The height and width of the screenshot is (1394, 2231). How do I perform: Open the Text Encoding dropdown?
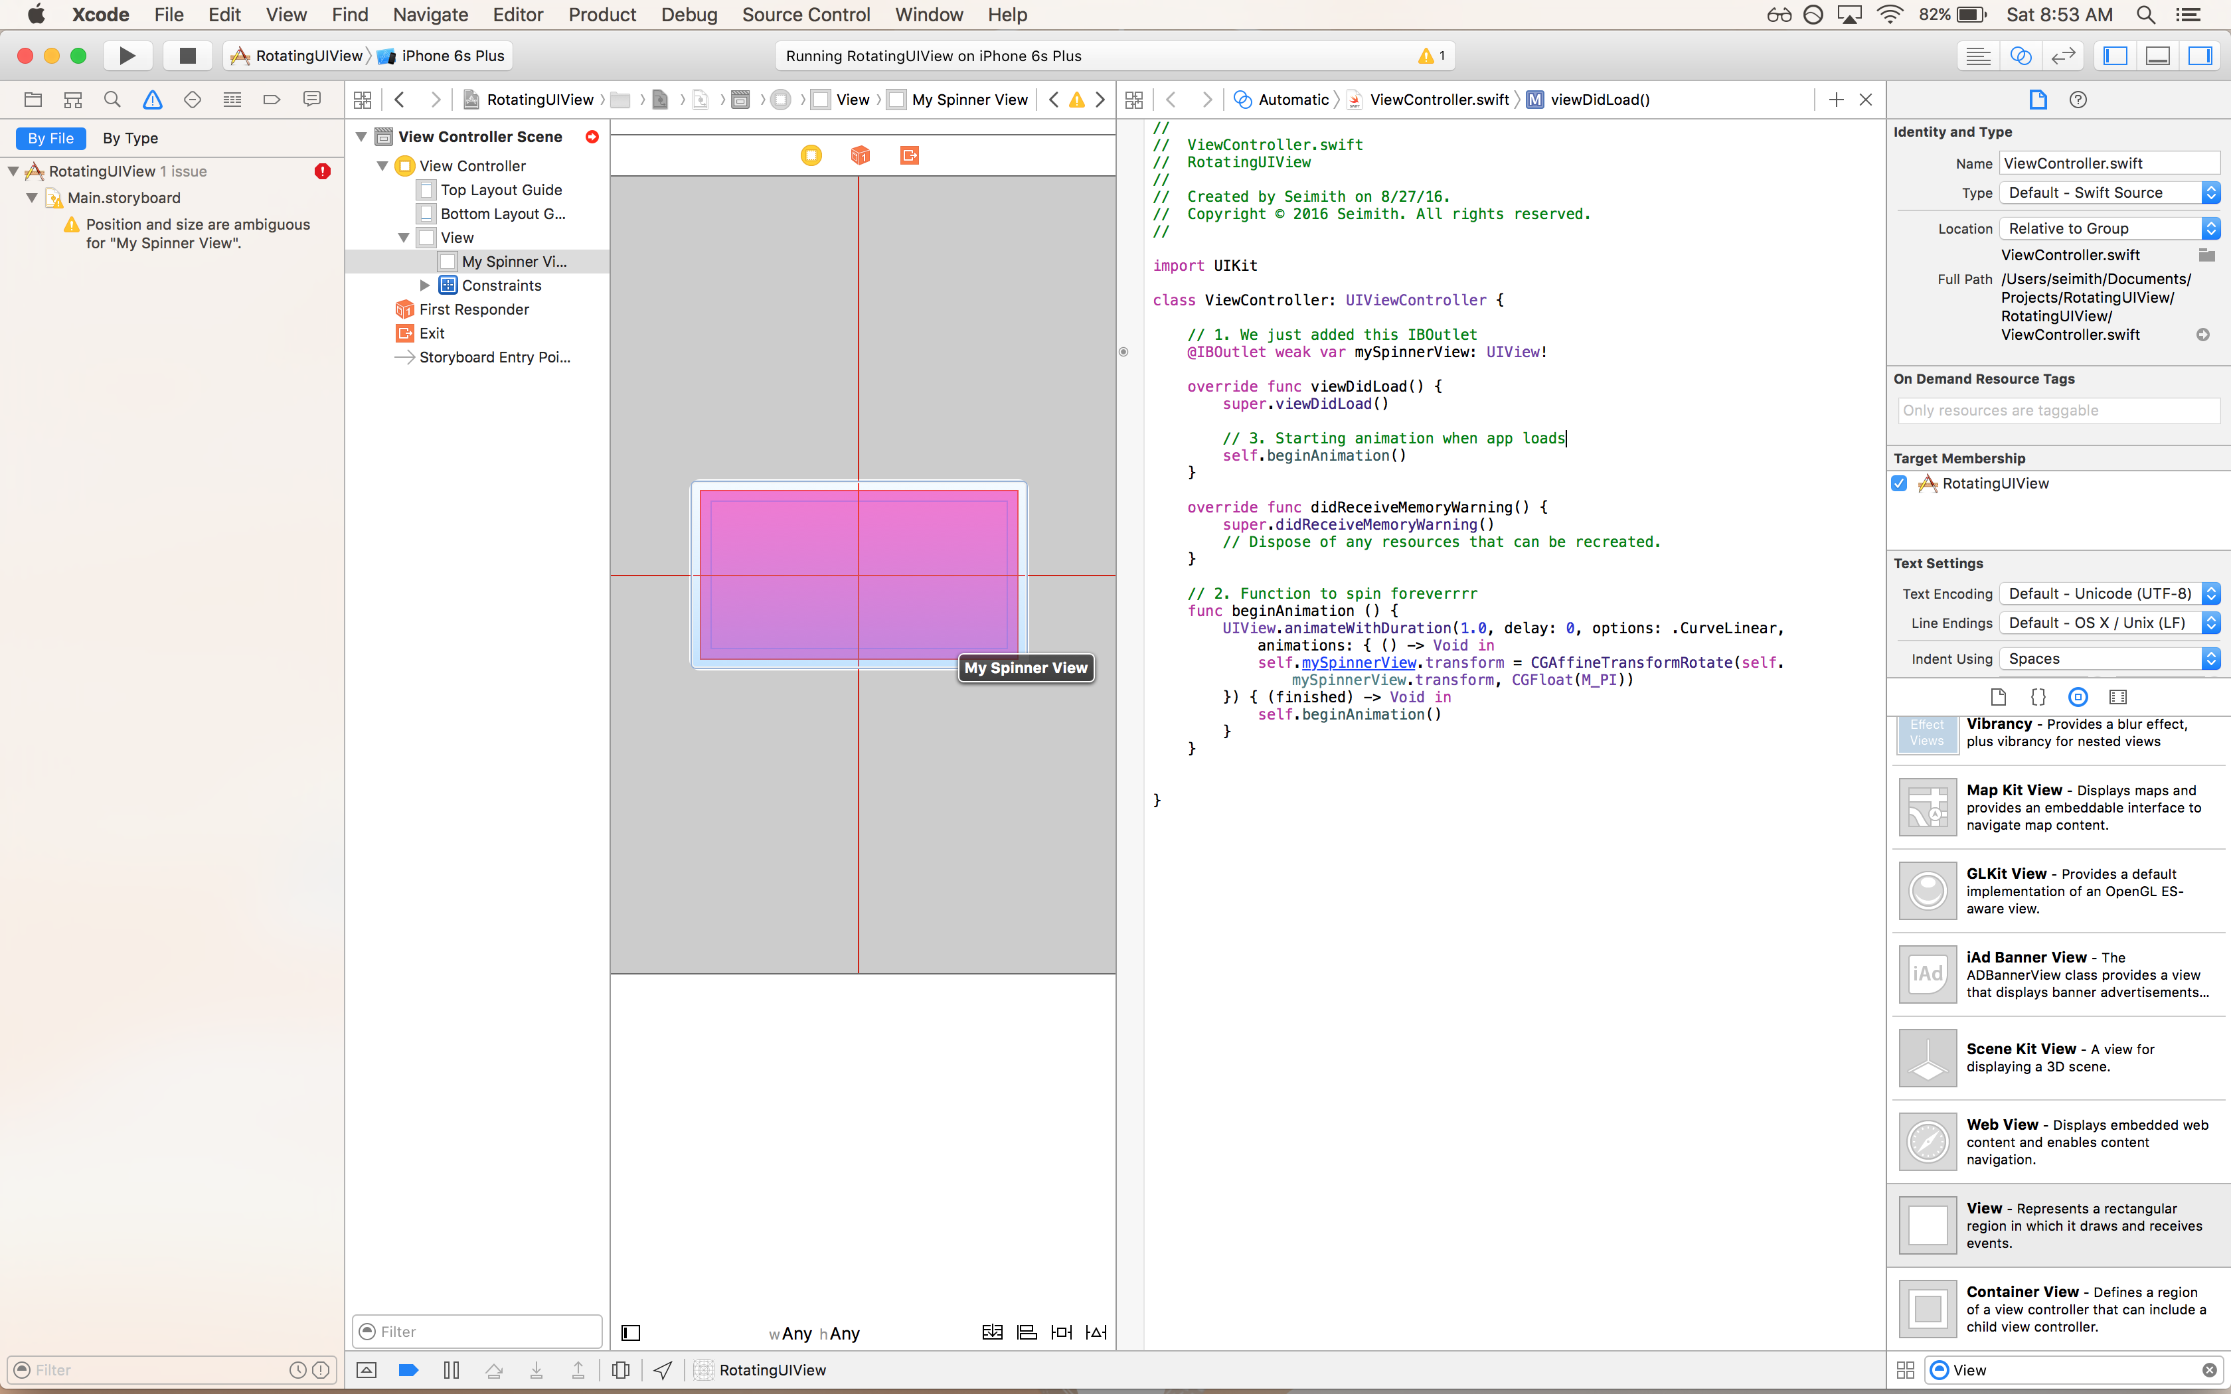coord(2108,593)
